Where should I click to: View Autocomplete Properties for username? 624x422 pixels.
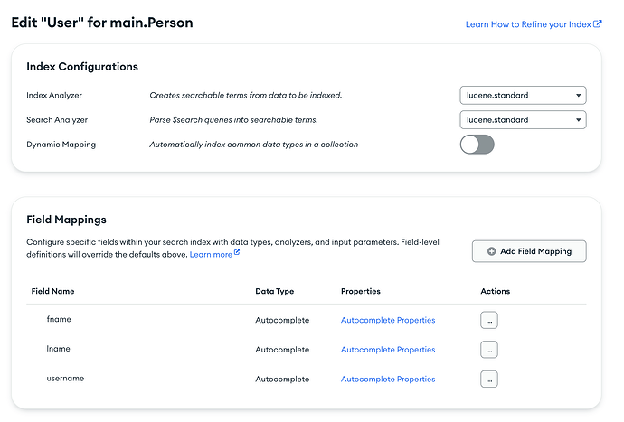[x=388, y=380]
